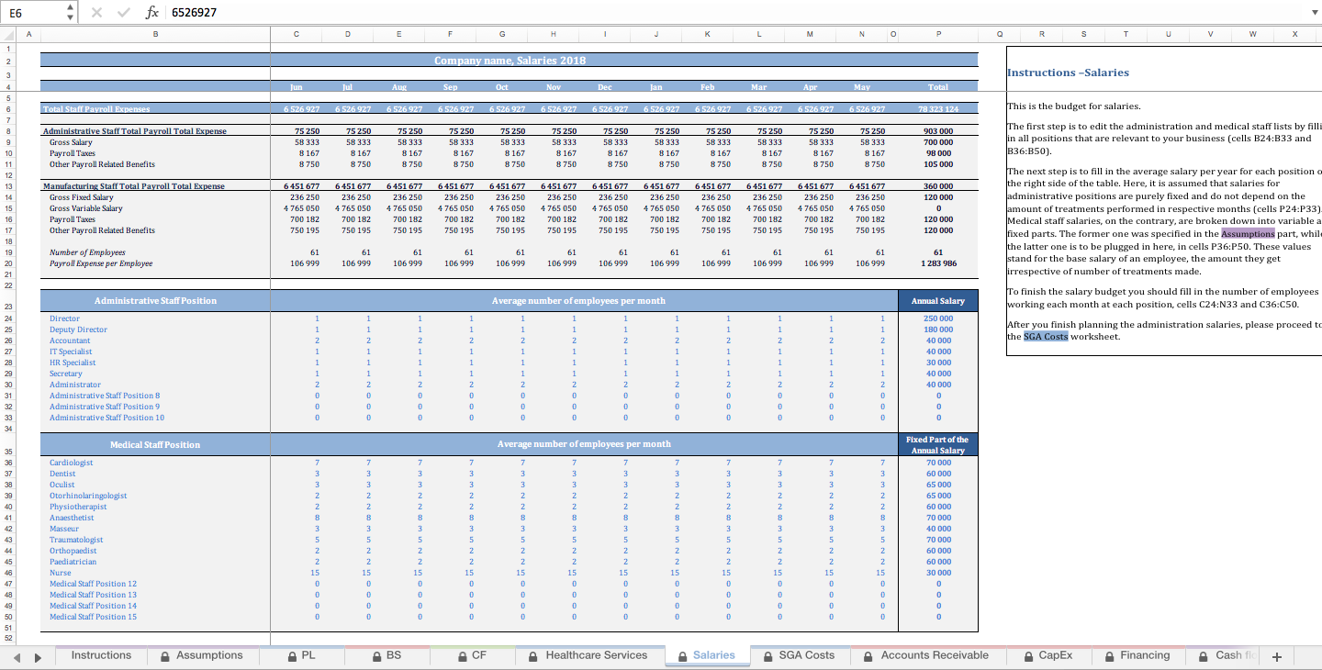This screenshot has width=1322, height=670.
Task: Click the select-all corner triangle
Action: pyautogui.click(x=7, y=34)
